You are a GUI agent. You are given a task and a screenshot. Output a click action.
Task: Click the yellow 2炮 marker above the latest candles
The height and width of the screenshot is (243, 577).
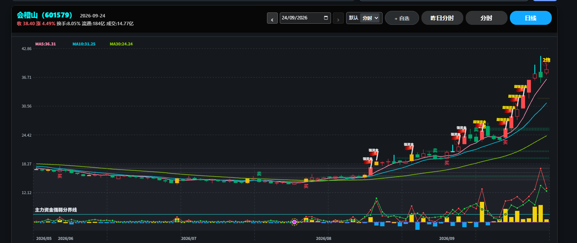546,60
